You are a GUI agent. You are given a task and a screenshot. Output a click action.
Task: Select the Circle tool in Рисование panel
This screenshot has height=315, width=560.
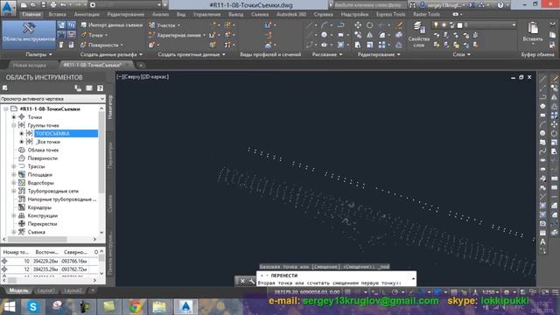[x=324, y=35]
